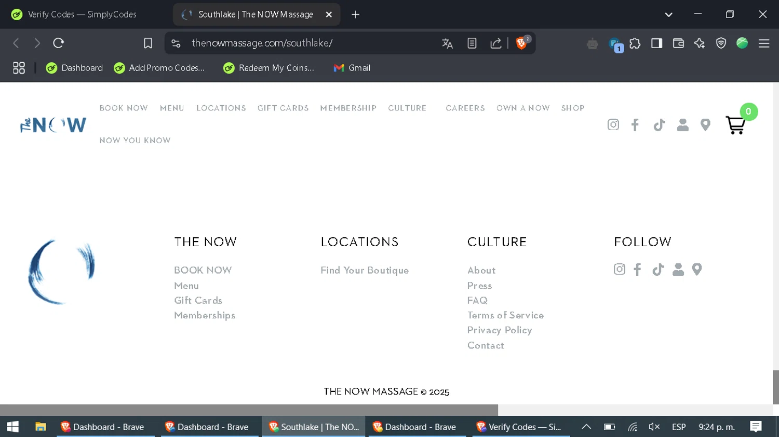The image size is (779, 437).
Task: Open the translate page icon
Action: click(447, 44)
